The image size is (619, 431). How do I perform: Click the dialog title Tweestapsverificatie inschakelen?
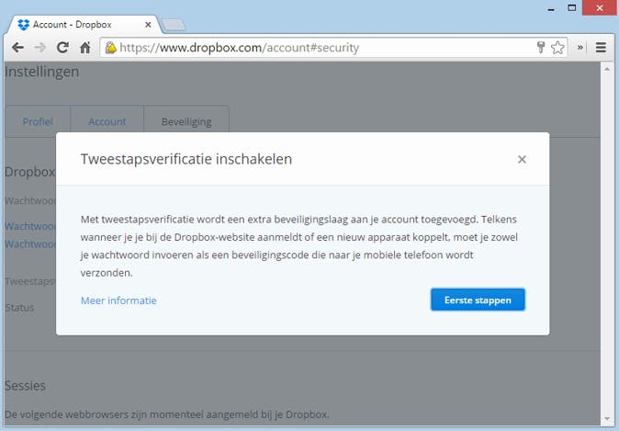click(x=186, y=159)
